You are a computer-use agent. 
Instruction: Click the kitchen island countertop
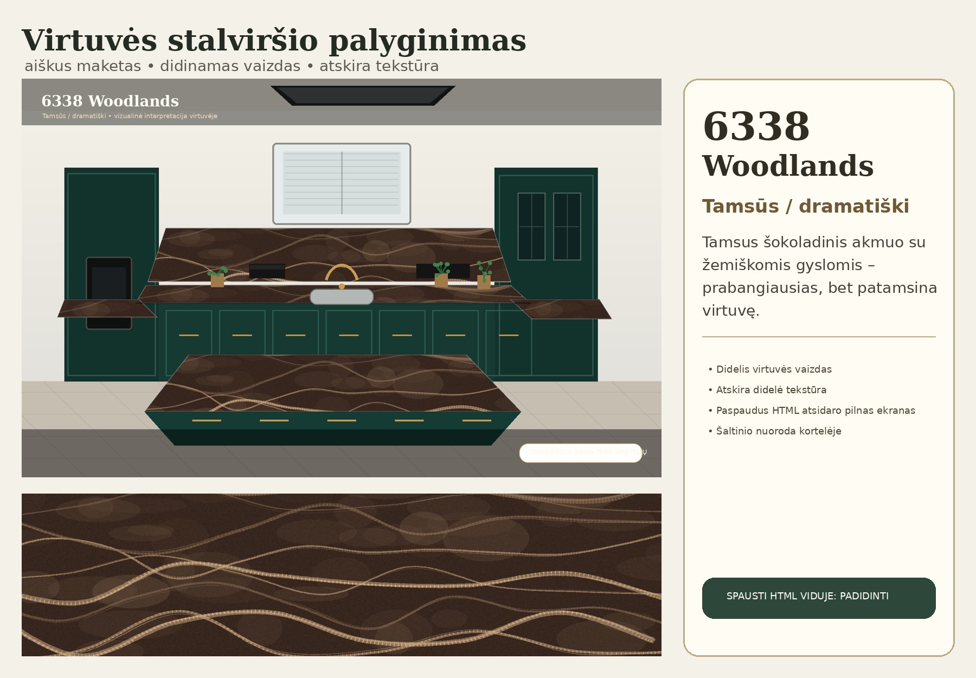333,383
